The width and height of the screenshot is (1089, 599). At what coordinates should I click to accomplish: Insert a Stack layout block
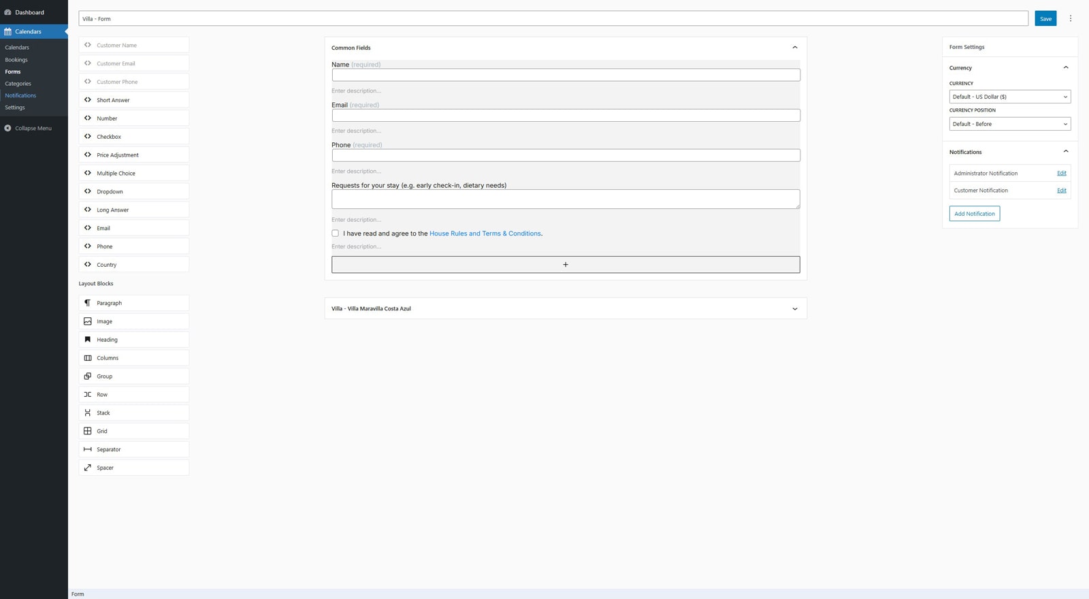(133, 413)
